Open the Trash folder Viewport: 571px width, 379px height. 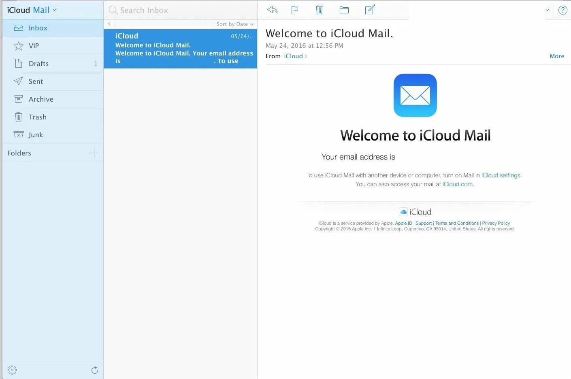[53, 117]
